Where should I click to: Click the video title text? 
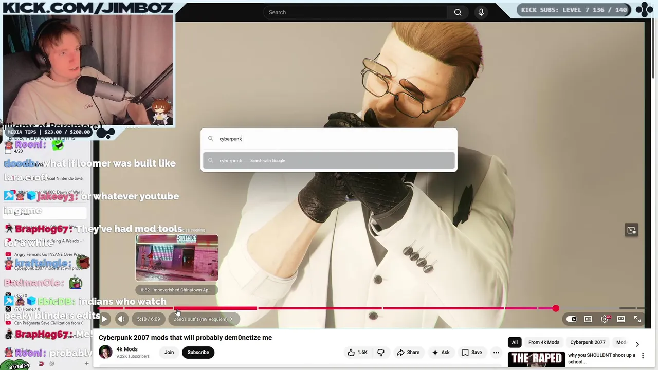point(185,338)
